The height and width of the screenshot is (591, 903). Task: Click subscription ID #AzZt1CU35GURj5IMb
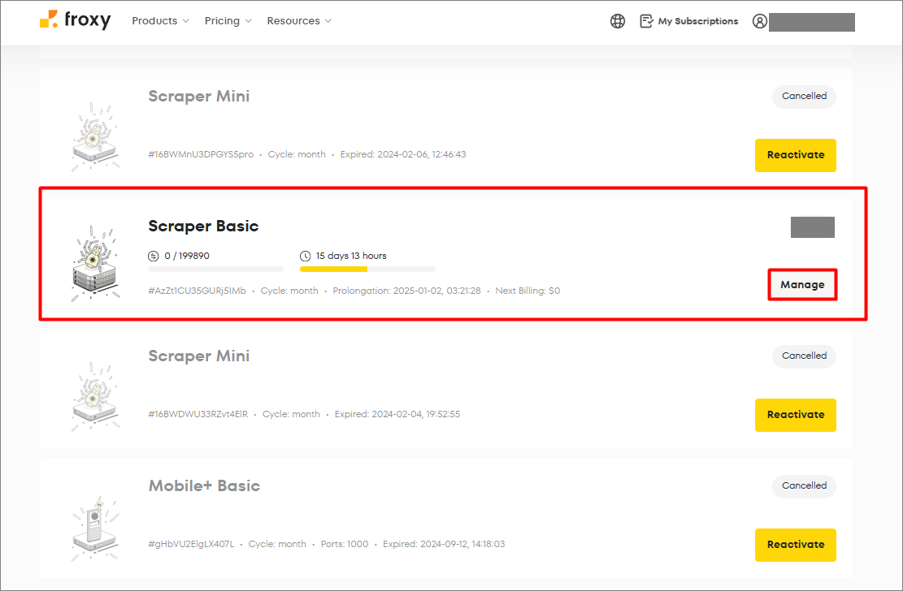(x=197, y=291)
